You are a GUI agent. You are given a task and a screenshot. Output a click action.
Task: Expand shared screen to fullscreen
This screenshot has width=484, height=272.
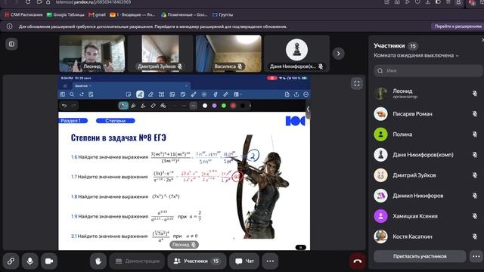coord(357,83)
